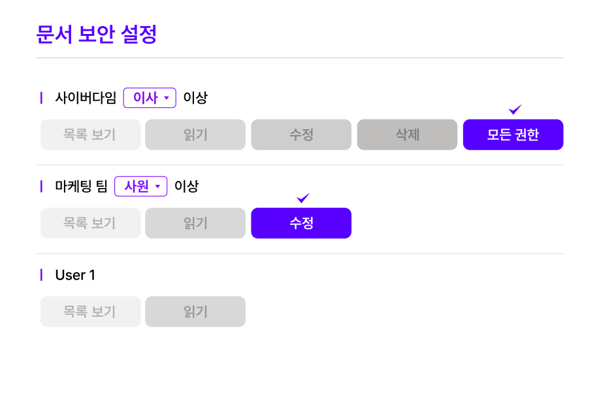
Task: Open the 사원 rank dropdown for 마케팅 팀
Action: tap(141, 187)
